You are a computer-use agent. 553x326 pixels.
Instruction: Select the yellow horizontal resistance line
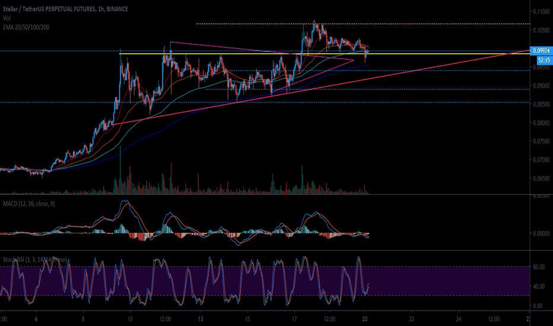tap(325, 54)
